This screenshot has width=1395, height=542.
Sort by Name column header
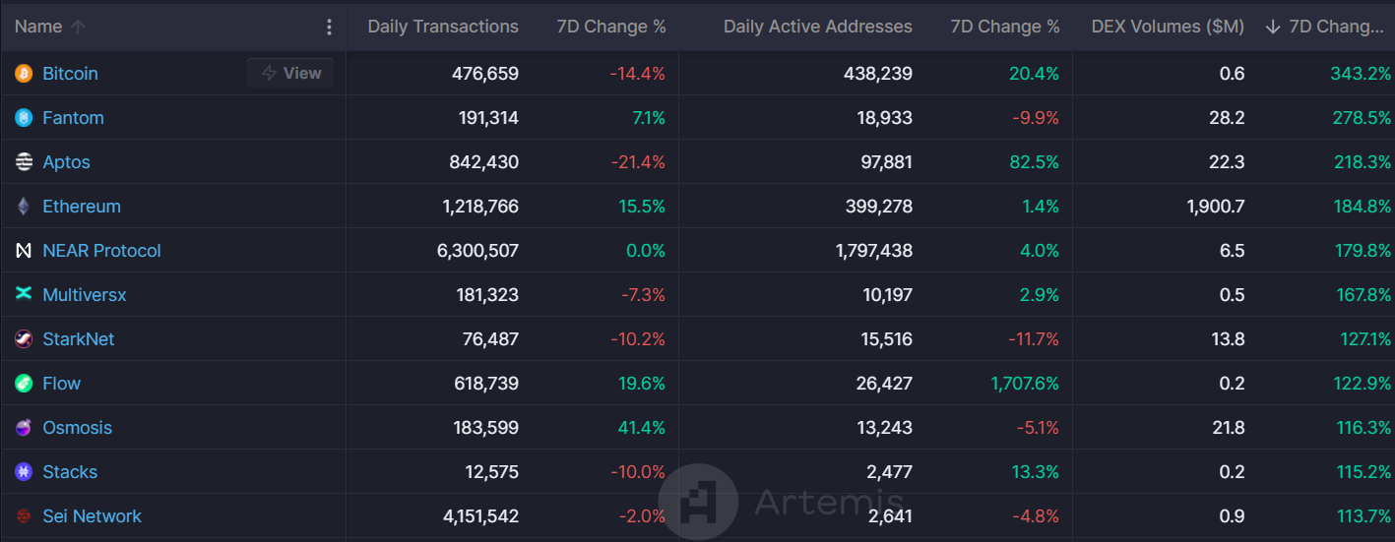click(38, 27)
